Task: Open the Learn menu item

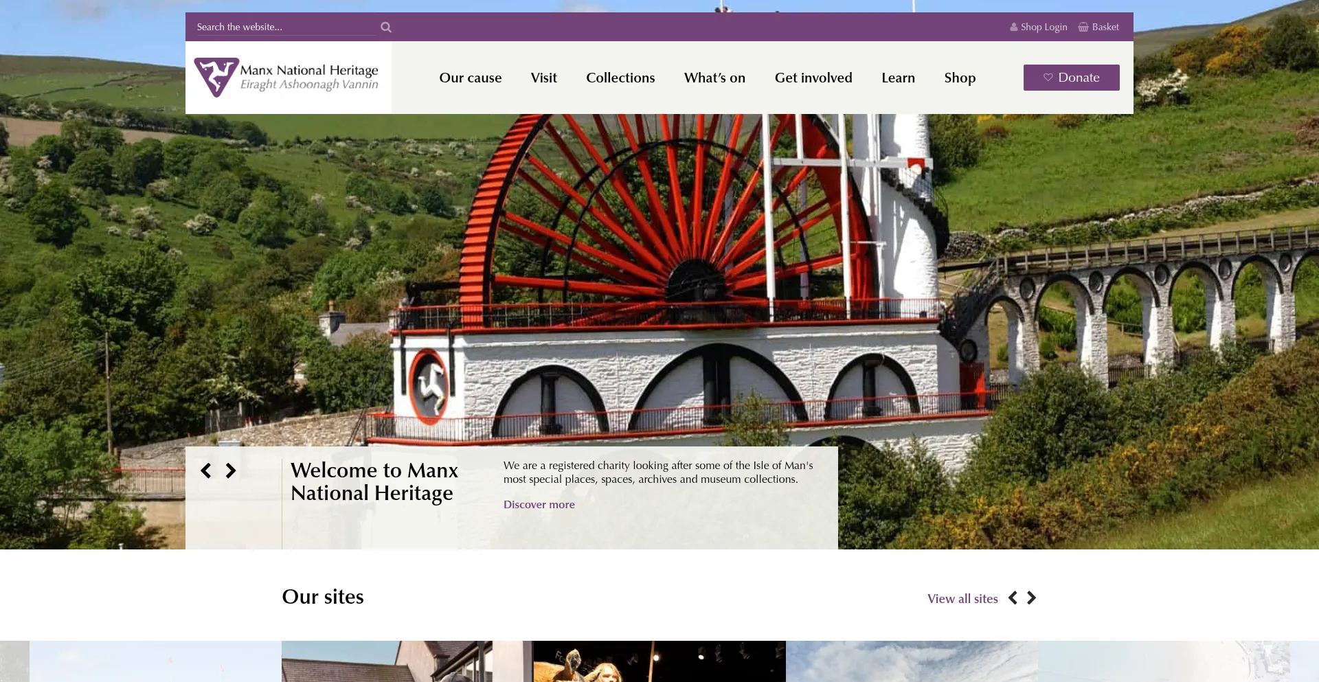Action: pyautogui.click(x=898, y=78)
